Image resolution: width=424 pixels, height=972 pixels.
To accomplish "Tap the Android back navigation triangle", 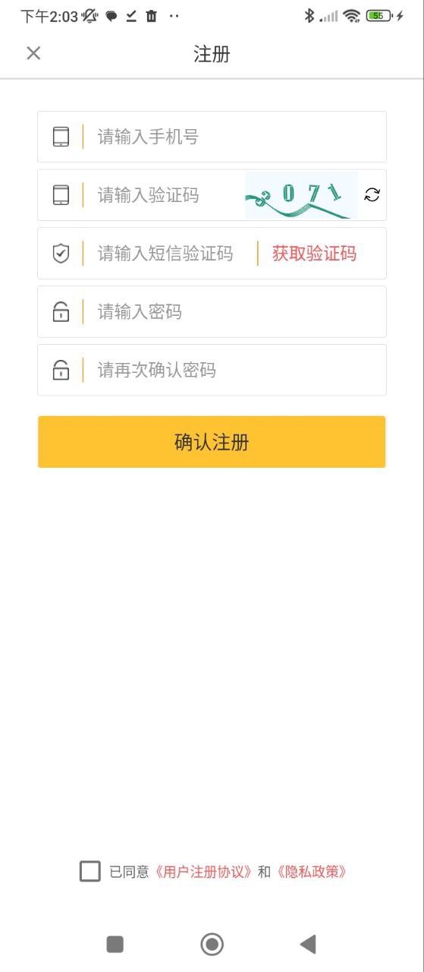I will (x=308, y=944).
